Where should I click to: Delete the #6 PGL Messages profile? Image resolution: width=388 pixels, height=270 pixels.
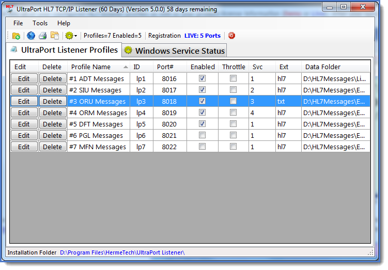[53, 135]
